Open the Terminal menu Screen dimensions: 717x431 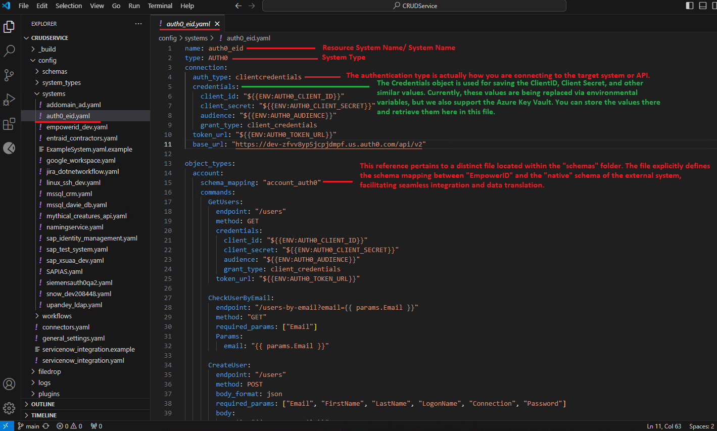[160, 6]
